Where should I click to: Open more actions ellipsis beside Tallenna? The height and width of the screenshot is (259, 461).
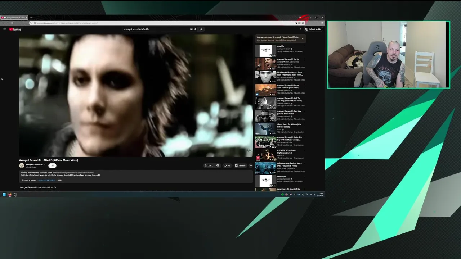click(x=251, y=166)
